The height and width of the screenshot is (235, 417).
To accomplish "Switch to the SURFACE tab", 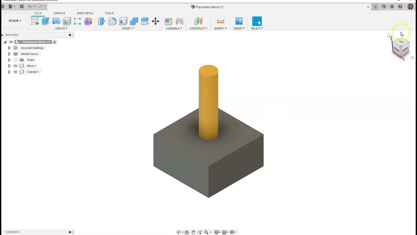I will 59,13.
